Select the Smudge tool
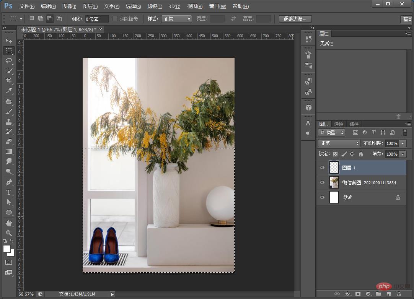The width and height of the screenshot is (414, 299). [x=9, y=161]
